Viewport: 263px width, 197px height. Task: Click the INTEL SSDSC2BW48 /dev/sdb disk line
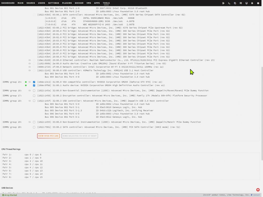pyautogui.click(x=89, y=18)
